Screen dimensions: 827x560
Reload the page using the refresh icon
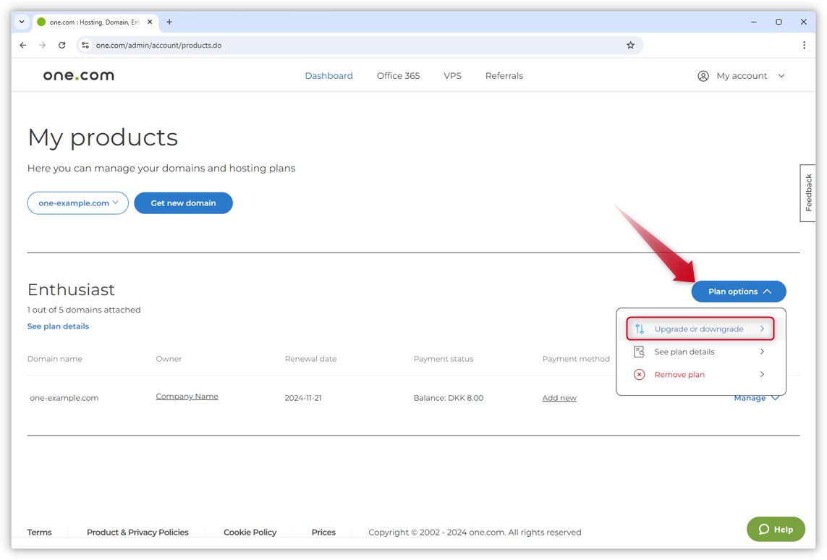point(62,45)
